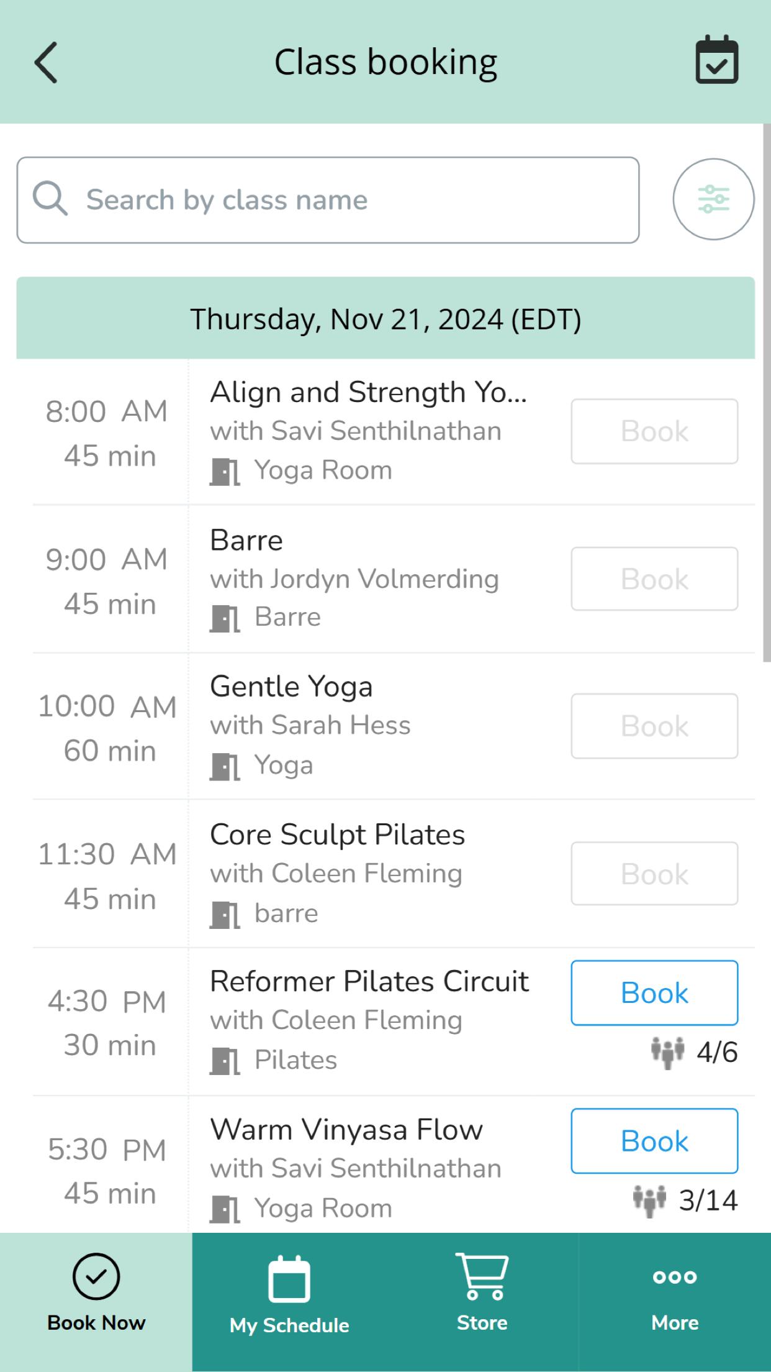Go back using the header arrow
The image size is (771, 1372).
pos(46,62)
